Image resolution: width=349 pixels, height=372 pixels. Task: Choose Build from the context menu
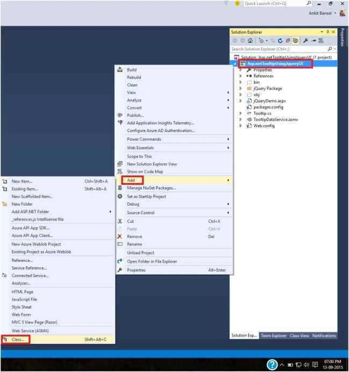tap(132, 70)
